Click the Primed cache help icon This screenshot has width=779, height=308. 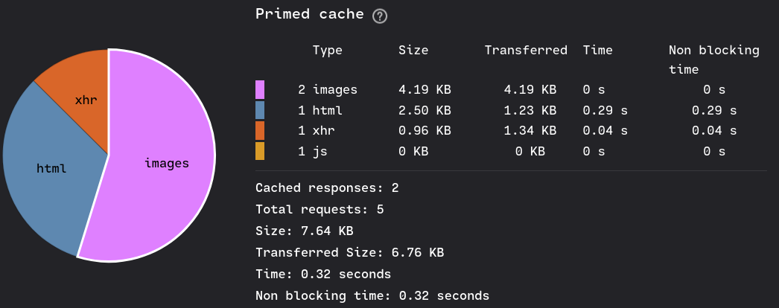coord(380,16)
